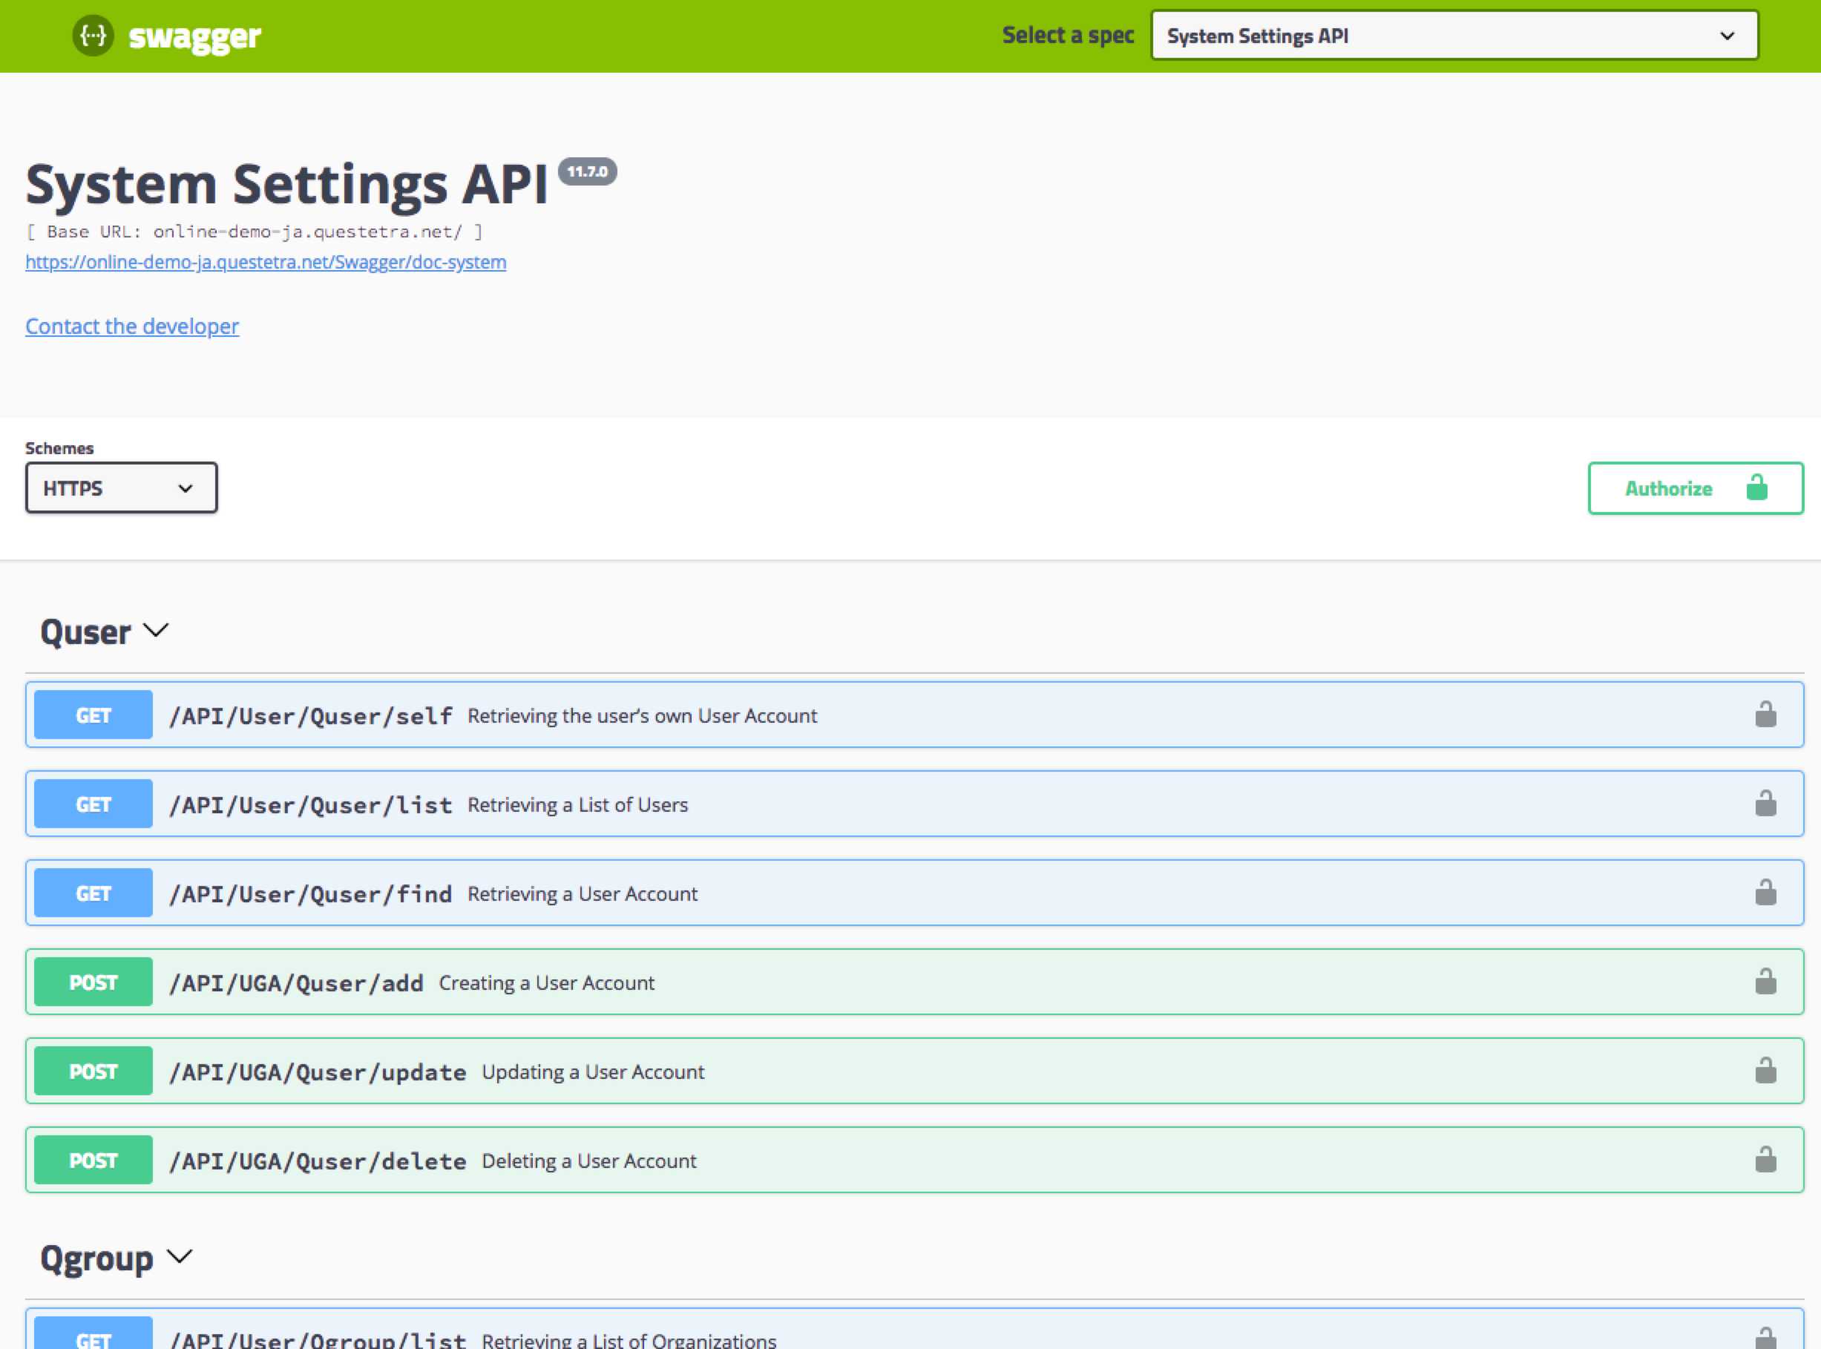1821x1349 pixels.
Task: Click lock icon on /API/User/Quser/self row
Action: pyautogui.click(x=1765, y=715)
